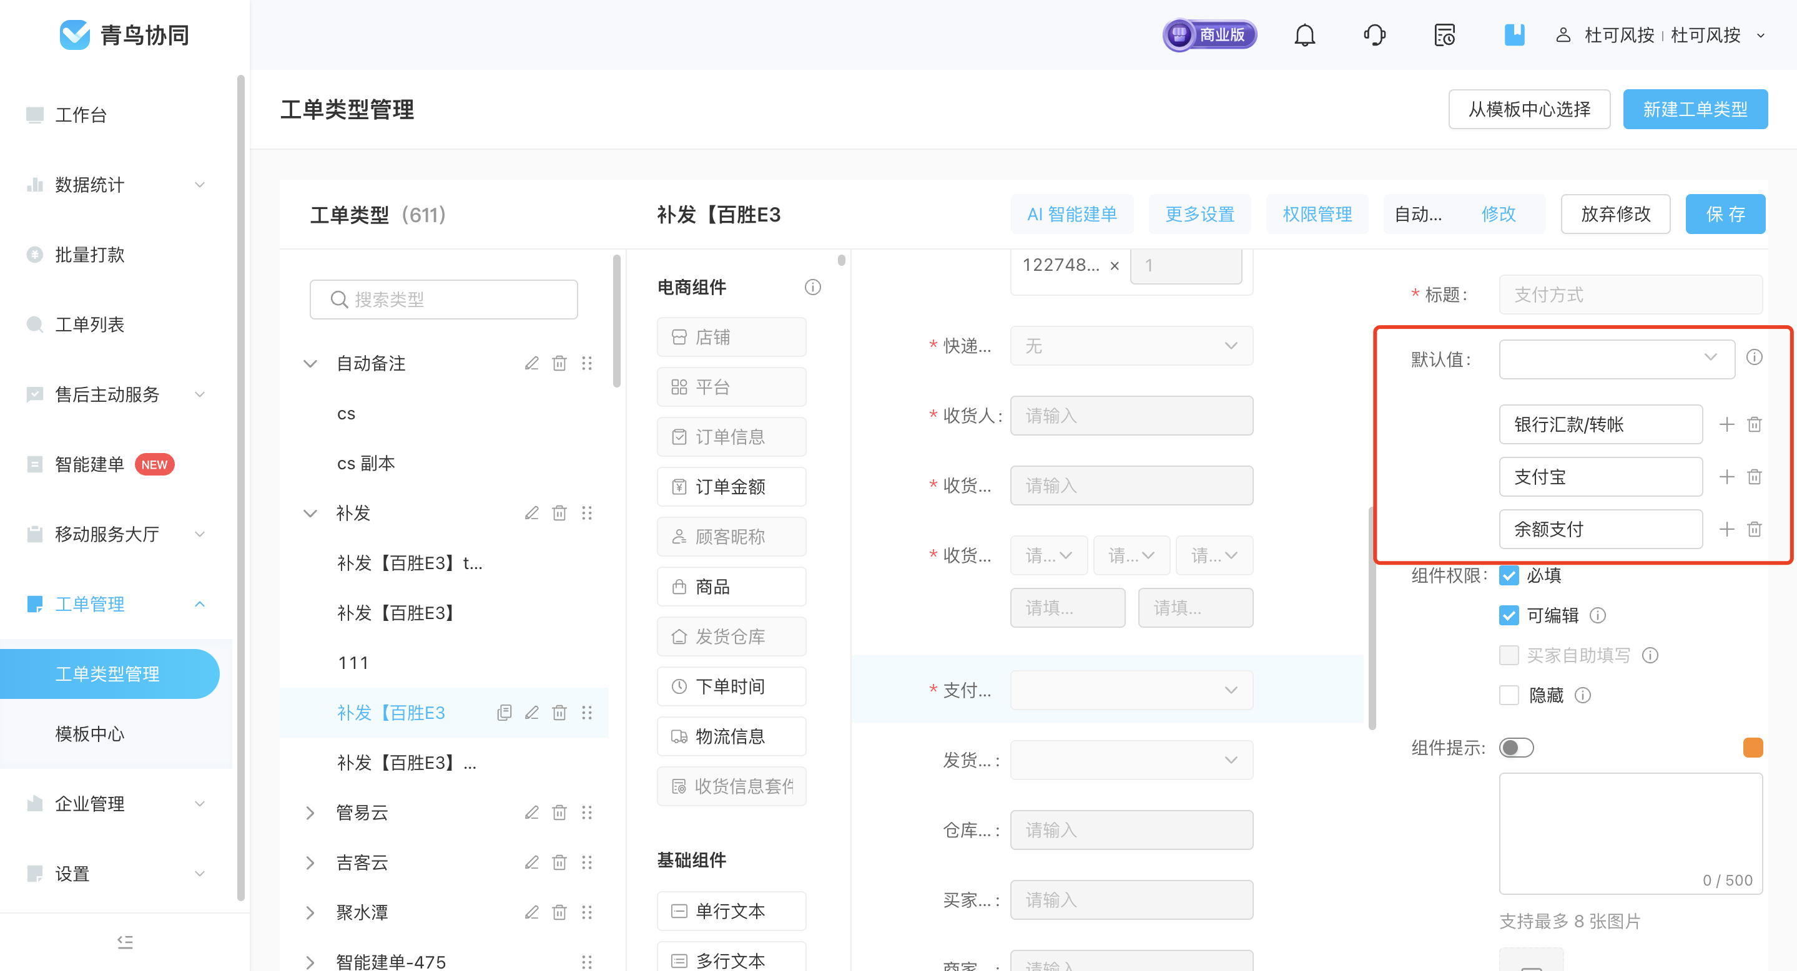Show info for 隐藏 permission
The image size is (1797, 971).
click(1583, 695)
